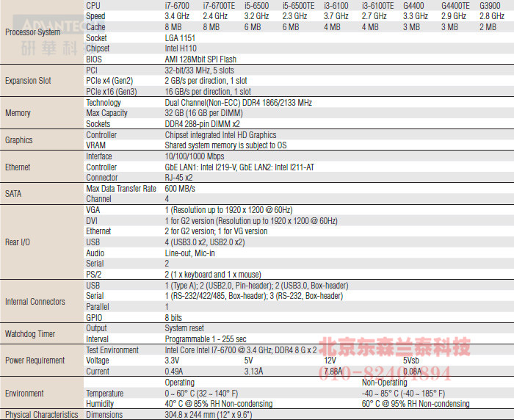Viewport: 514px width, 420px height.
Task: Select the Physical Characteristics category label
Action: click(41, 415)
